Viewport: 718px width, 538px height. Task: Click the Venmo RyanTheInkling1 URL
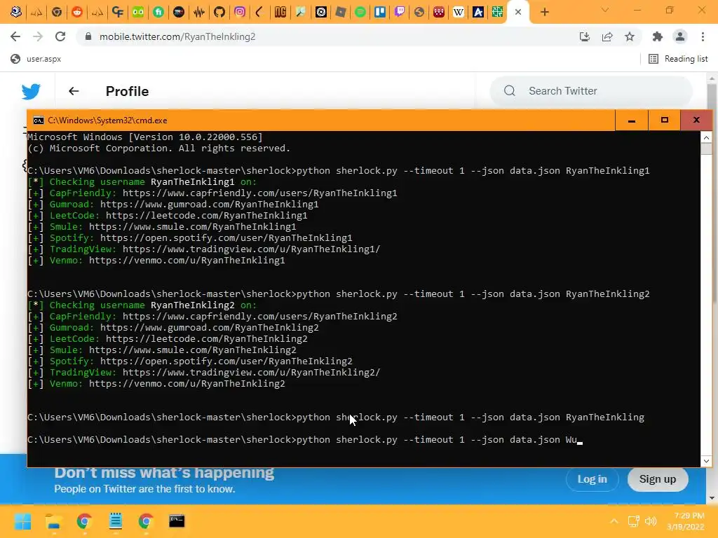point(187,261)
